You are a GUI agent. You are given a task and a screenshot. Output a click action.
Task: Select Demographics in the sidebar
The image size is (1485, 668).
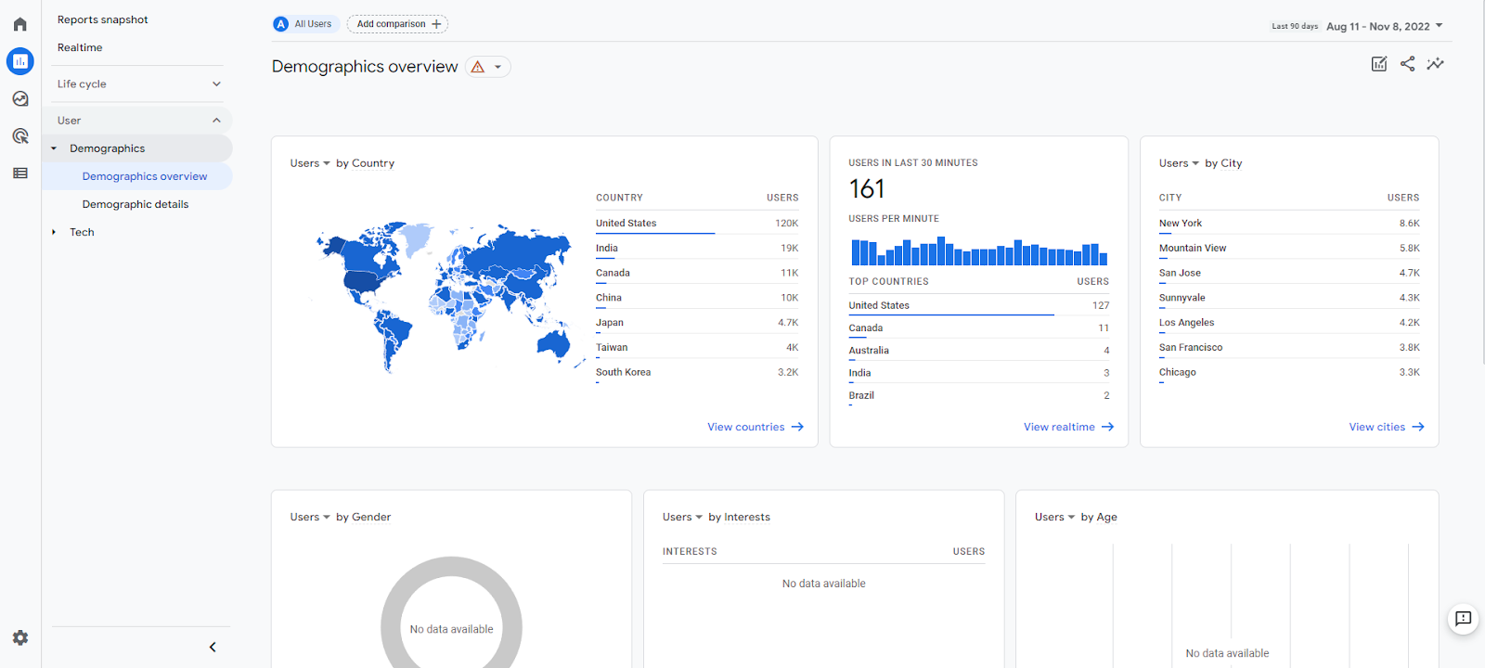pos(108,148)
